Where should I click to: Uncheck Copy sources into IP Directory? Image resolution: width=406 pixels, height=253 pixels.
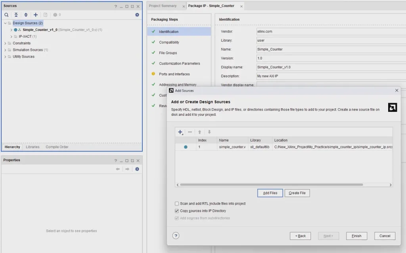177,211
